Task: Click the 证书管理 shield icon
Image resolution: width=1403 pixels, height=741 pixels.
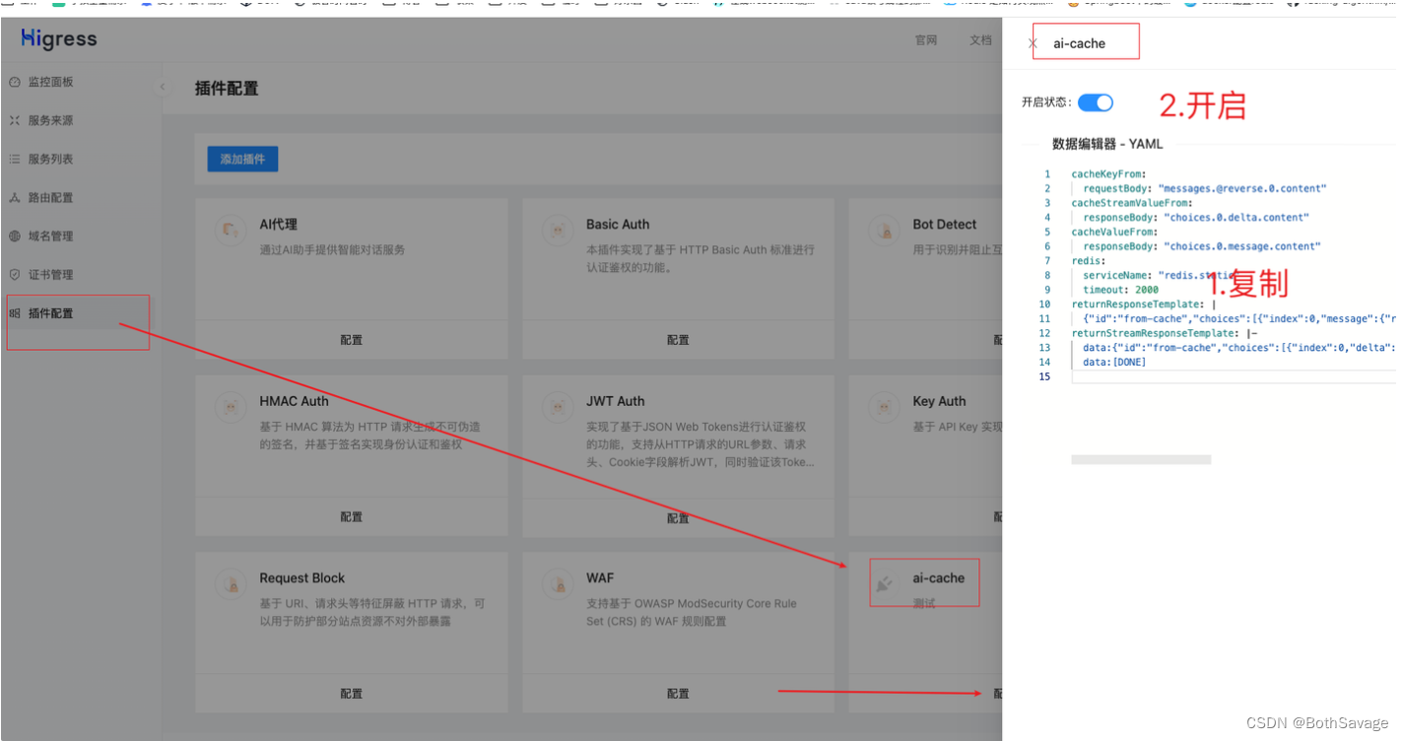Action: [15, 274]
